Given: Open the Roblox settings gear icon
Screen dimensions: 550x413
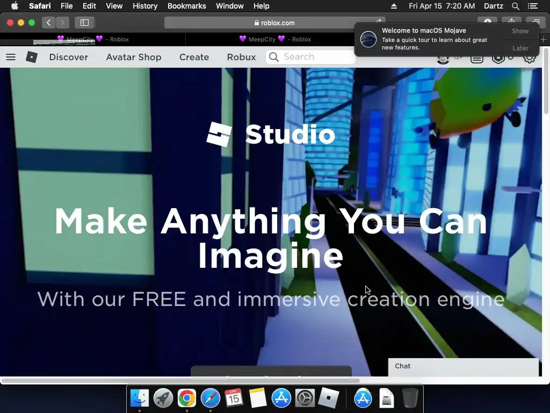Looking at the screenshot, I should (x=529, y=58).
